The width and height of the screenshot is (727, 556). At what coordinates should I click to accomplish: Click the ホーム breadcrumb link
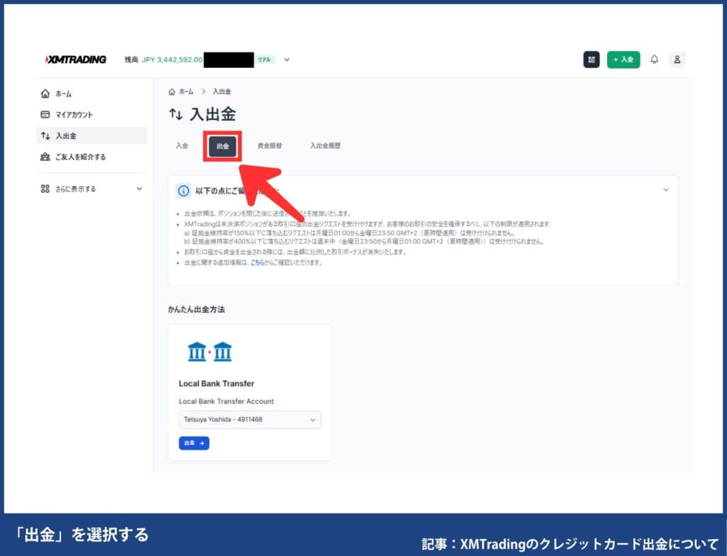tap(186, 91)
